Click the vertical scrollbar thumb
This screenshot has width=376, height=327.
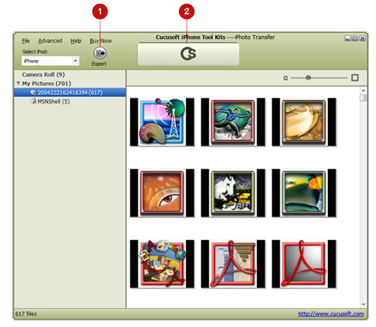[x=363, y=98]
